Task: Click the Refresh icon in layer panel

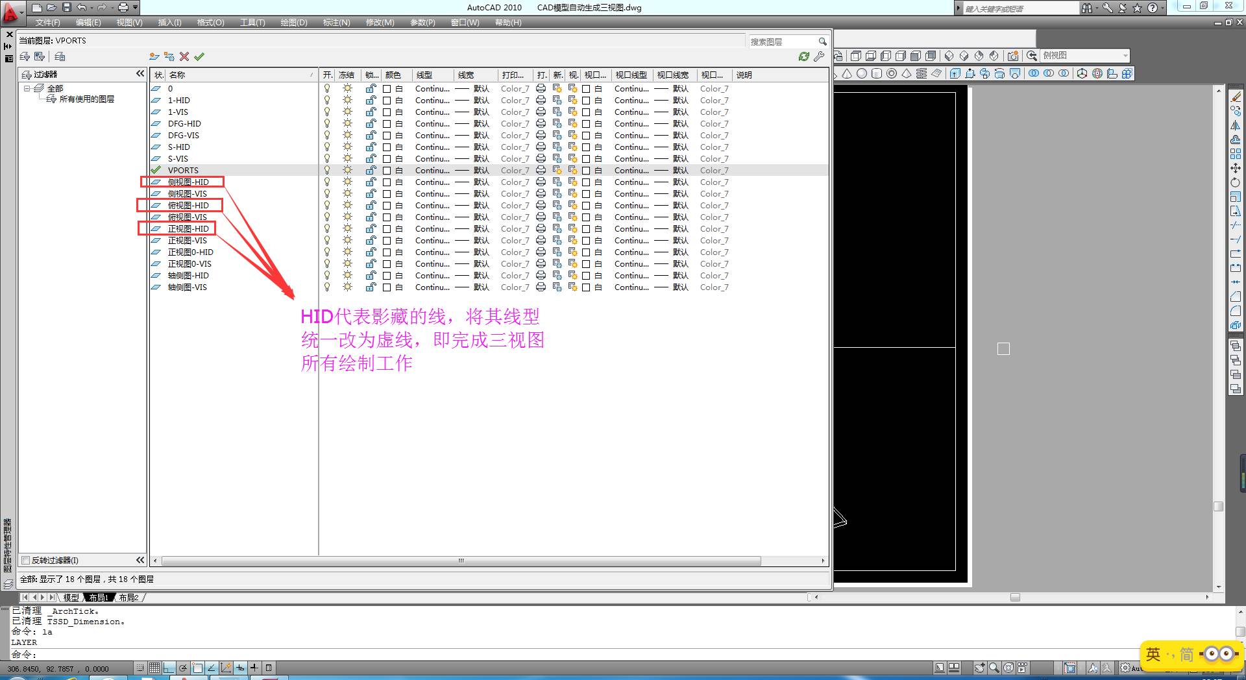Action: coord(804,56)
